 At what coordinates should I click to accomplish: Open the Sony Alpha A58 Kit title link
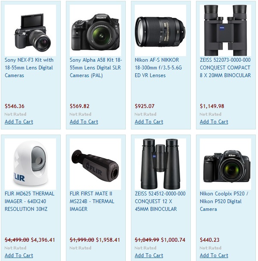(96, 68)
